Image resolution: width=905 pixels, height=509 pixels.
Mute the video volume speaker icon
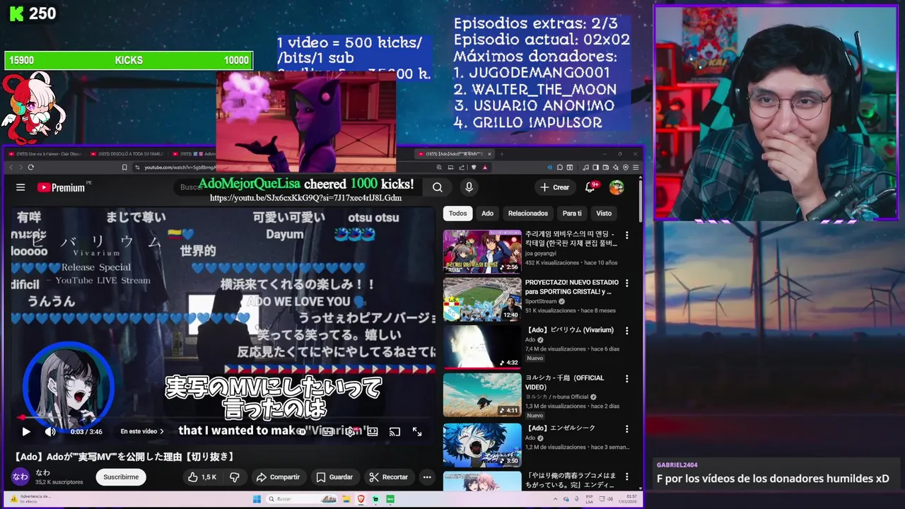[50, 431]
